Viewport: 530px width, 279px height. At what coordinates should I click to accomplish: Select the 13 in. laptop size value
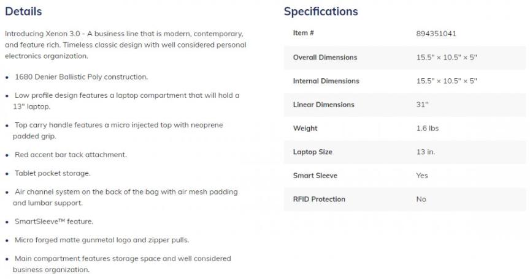pos(426,152)
